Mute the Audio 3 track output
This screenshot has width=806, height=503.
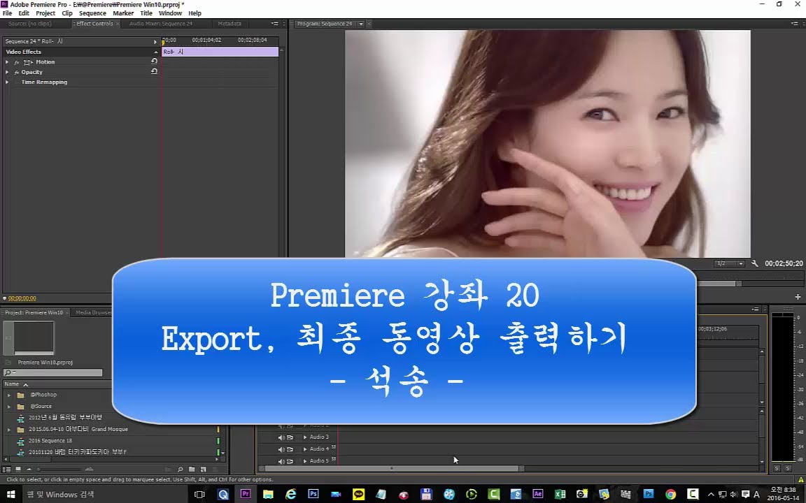pyautogui.click(x=281, y=437)
